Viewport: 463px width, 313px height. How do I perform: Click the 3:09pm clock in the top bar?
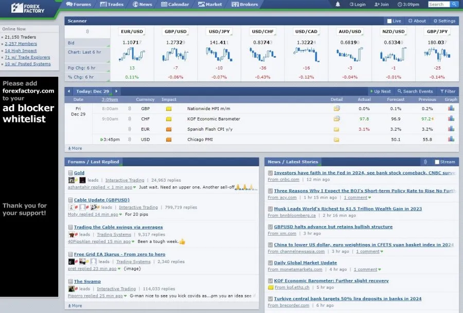pos(408,5)
